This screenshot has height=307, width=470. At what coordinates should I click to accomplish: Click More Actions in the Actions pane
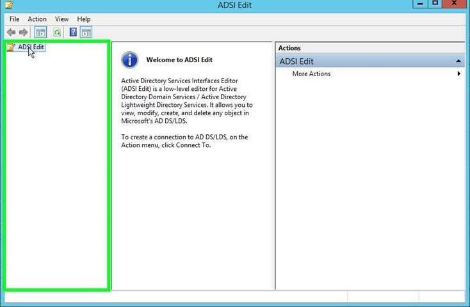(311, 74)
